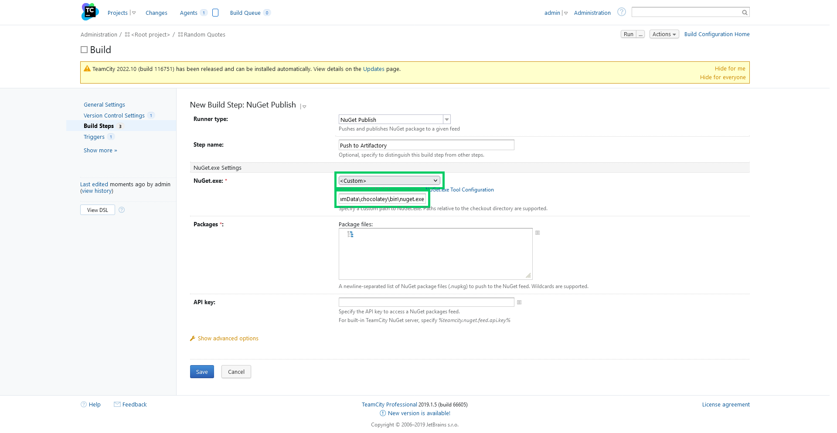The height and width of the screenshot is (433, 837).
Task: Click the View DSL help icon
Action: (x=122, y=210)
